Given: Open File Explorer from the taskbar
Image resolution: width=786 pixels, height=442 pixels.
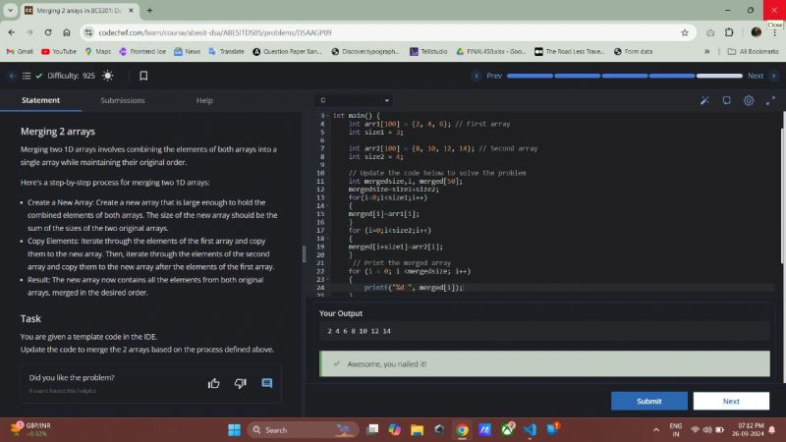Looking at the screenshot, I should pyautogui.click(x=417, y=430).
